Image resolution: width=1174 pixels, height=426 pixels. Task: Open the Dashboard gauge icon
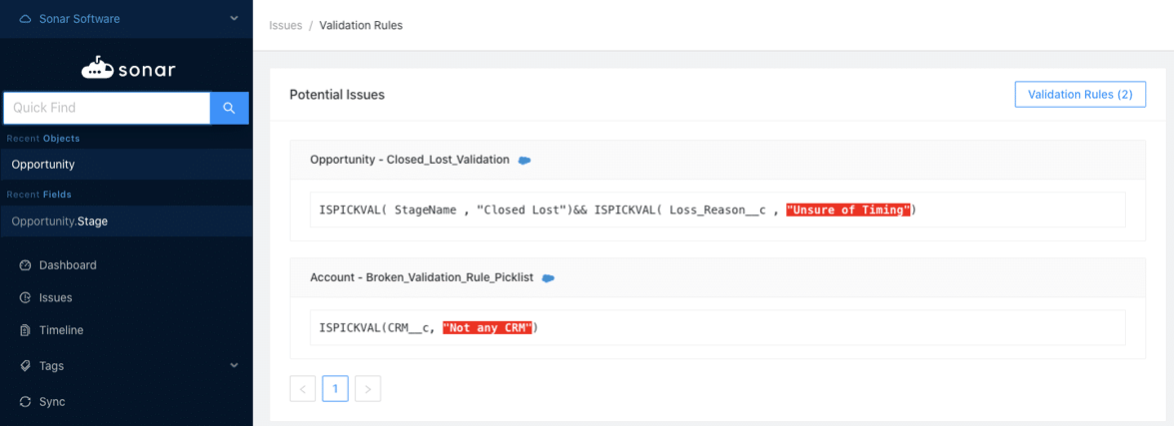(25, 265)
